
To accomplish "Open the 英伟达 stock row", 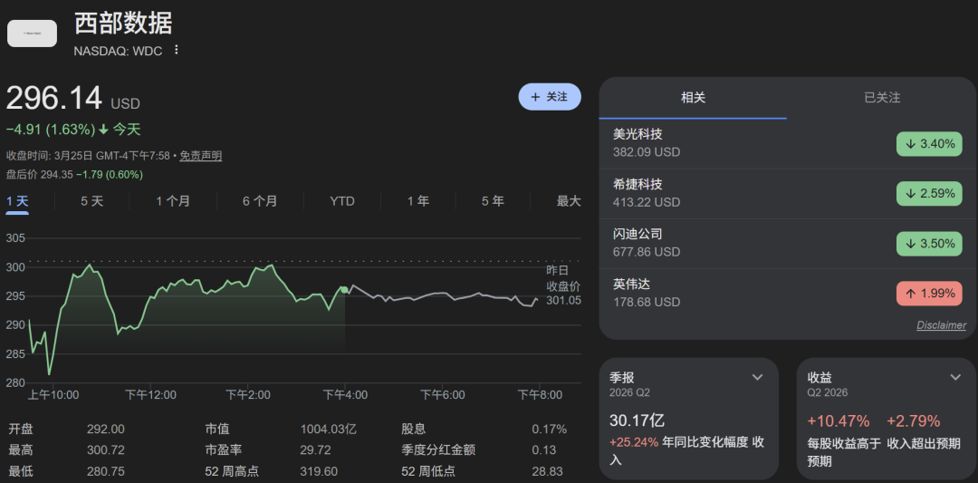I will point(688,293).
